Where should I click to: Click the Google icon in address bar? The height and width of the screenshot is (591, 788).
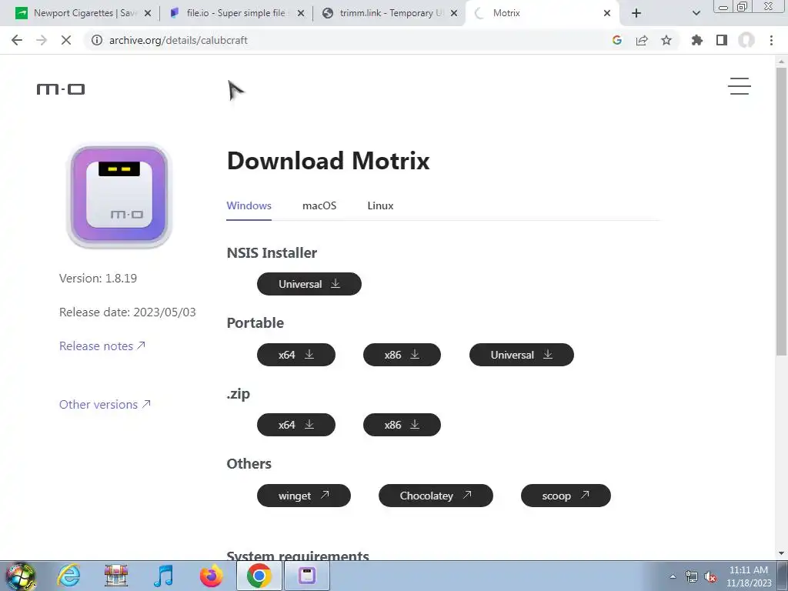click(617, 40)
